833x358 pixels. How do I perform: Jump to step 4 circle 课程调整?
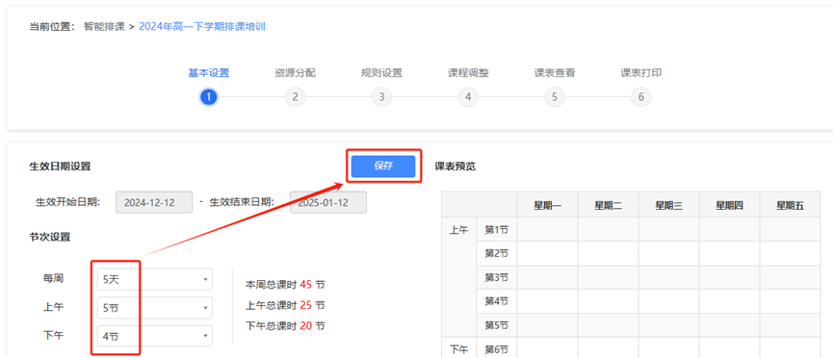pyautogui.click(x=468, y=97)
